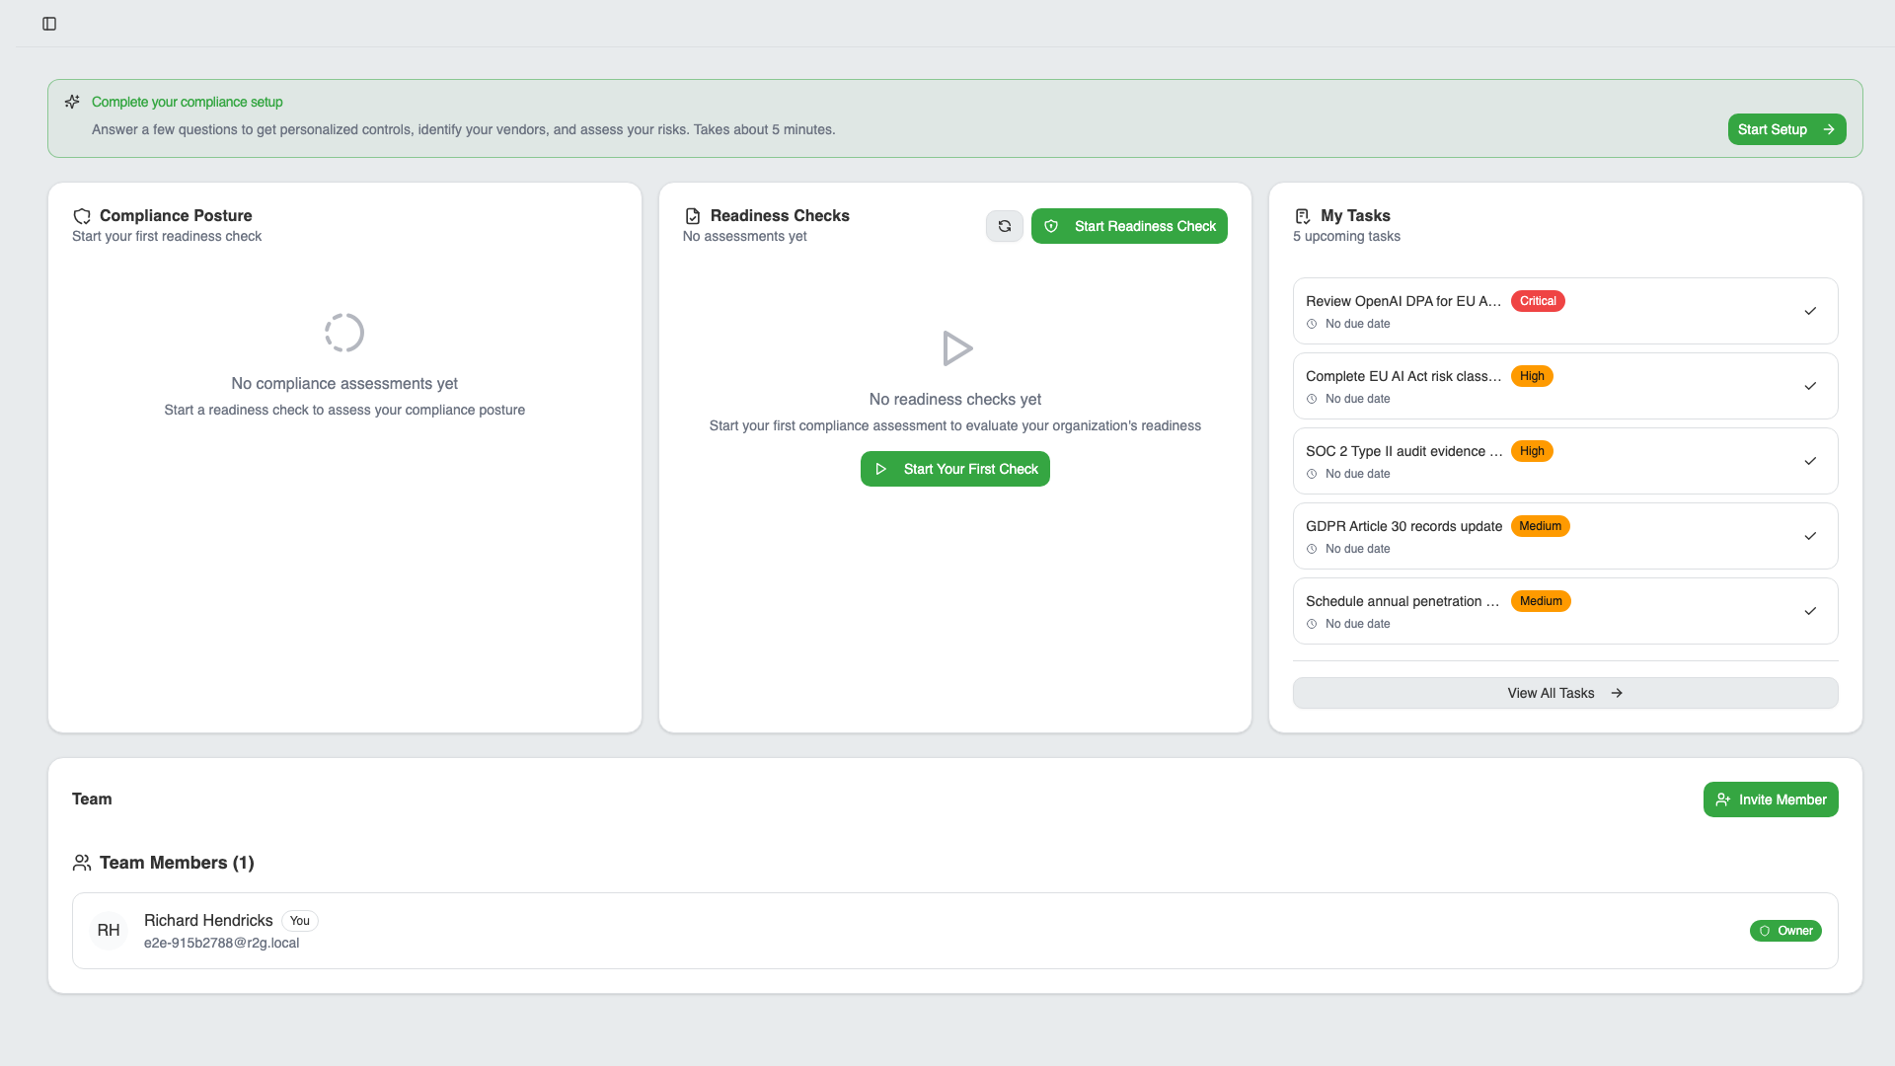Check off the GDPR Article 30 task
Image resolution: width=1895 pixels, height=1066 pixels.
(1810, 536)
